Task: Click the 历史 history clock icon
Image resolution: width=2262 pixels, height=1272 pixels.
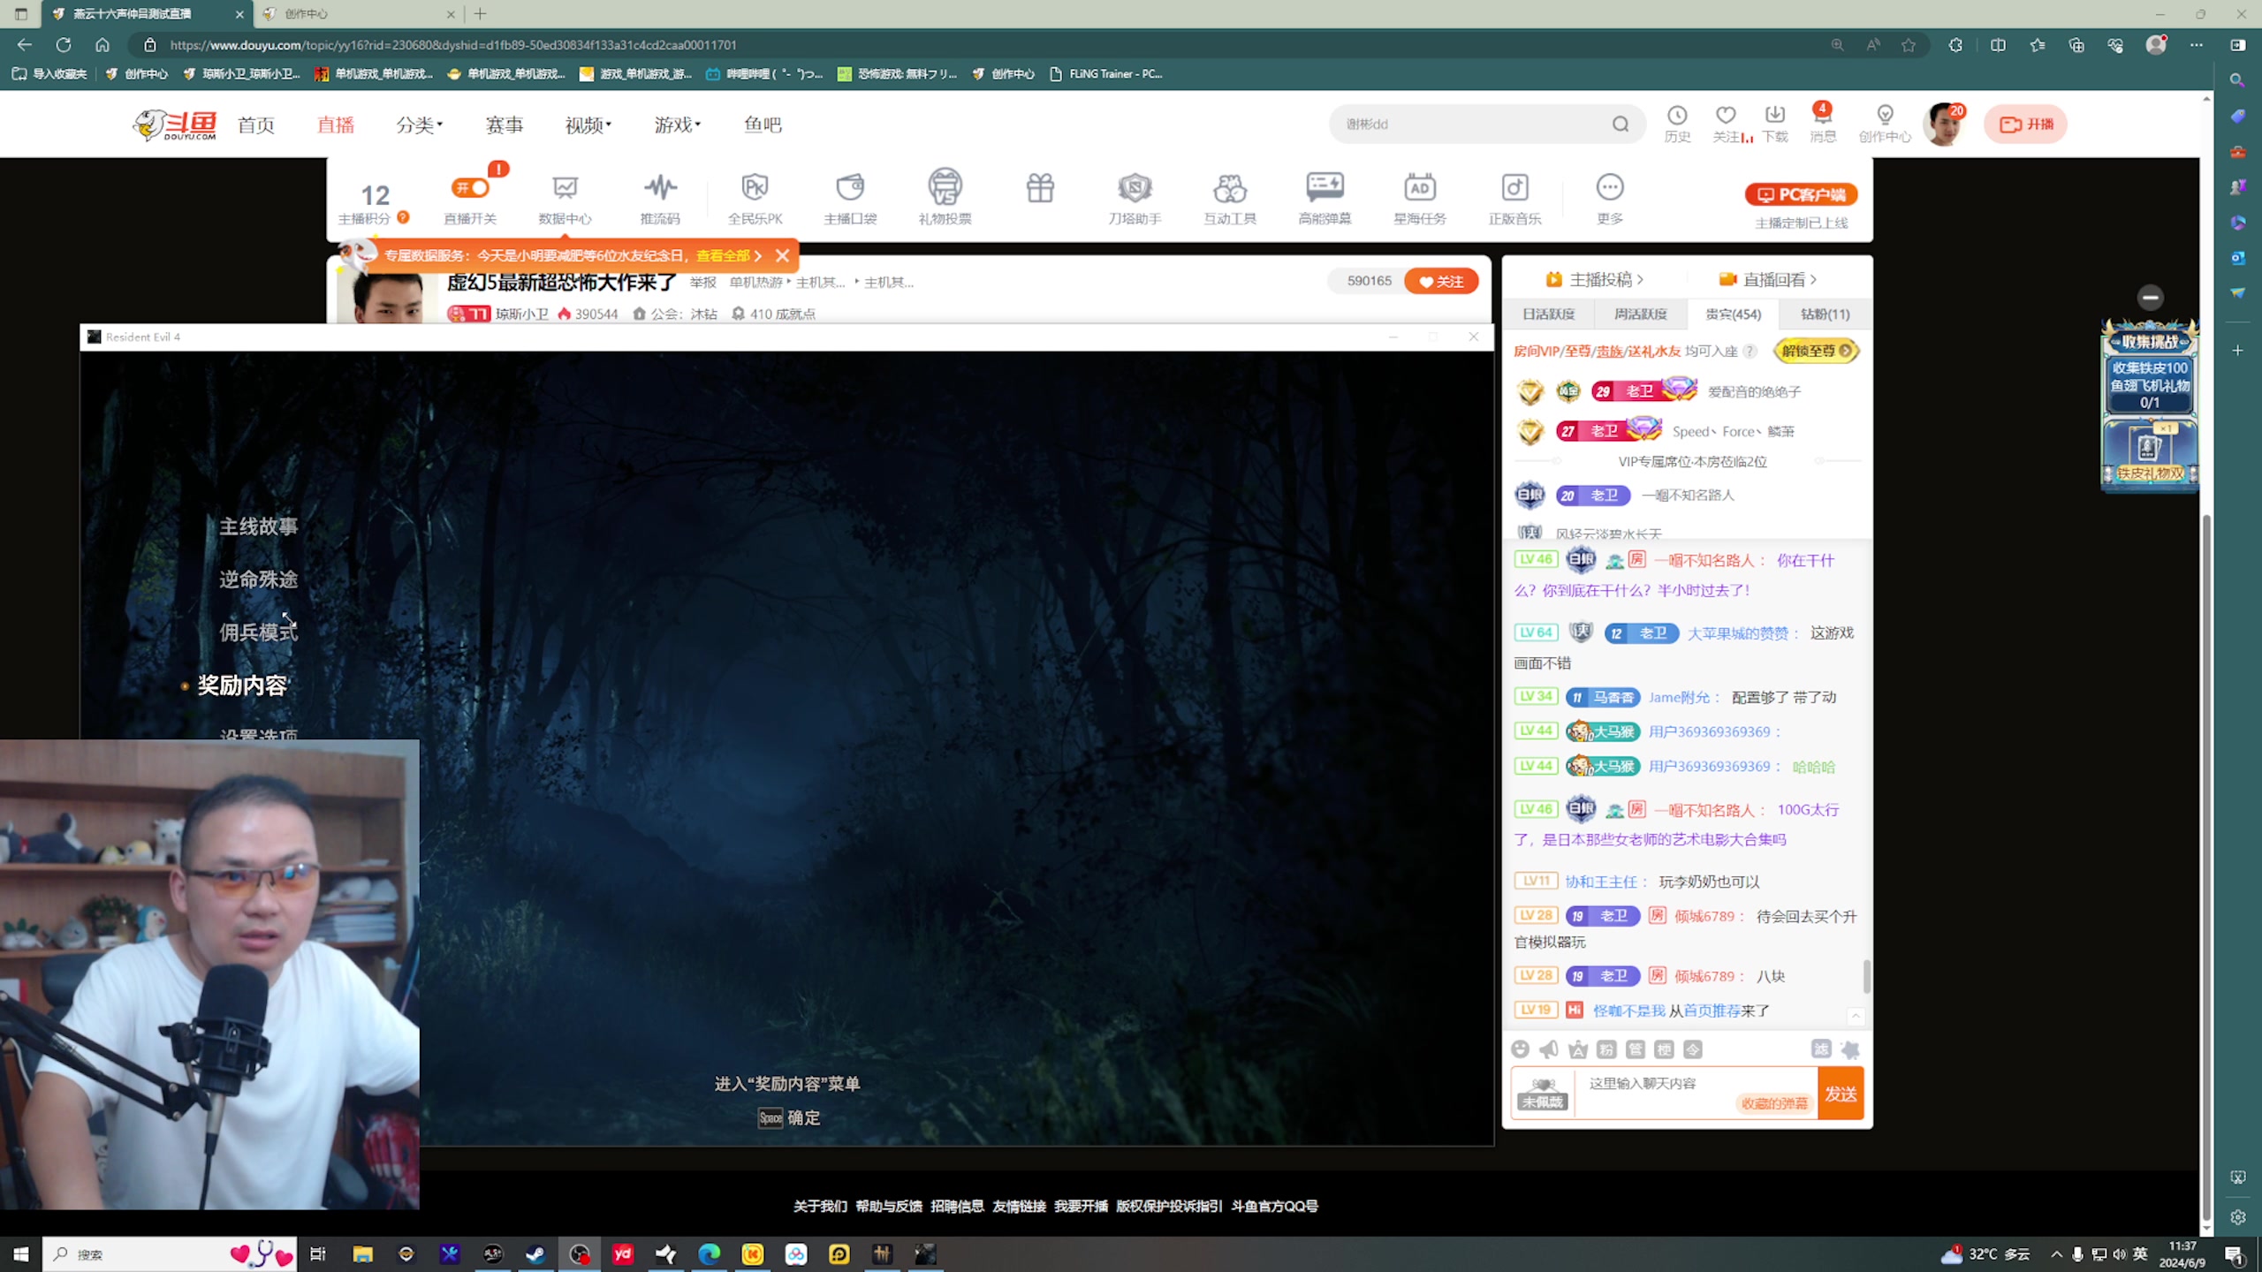Action: pyautogui.click(x=1676, y=116)
